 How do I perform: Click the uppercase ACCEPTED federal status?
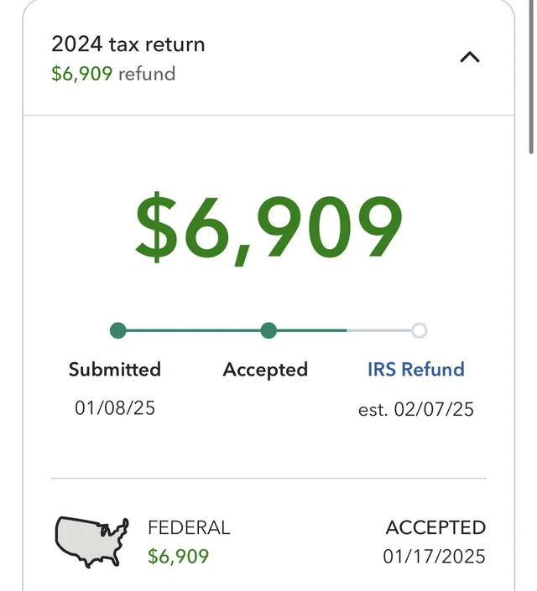pos(435,528)
